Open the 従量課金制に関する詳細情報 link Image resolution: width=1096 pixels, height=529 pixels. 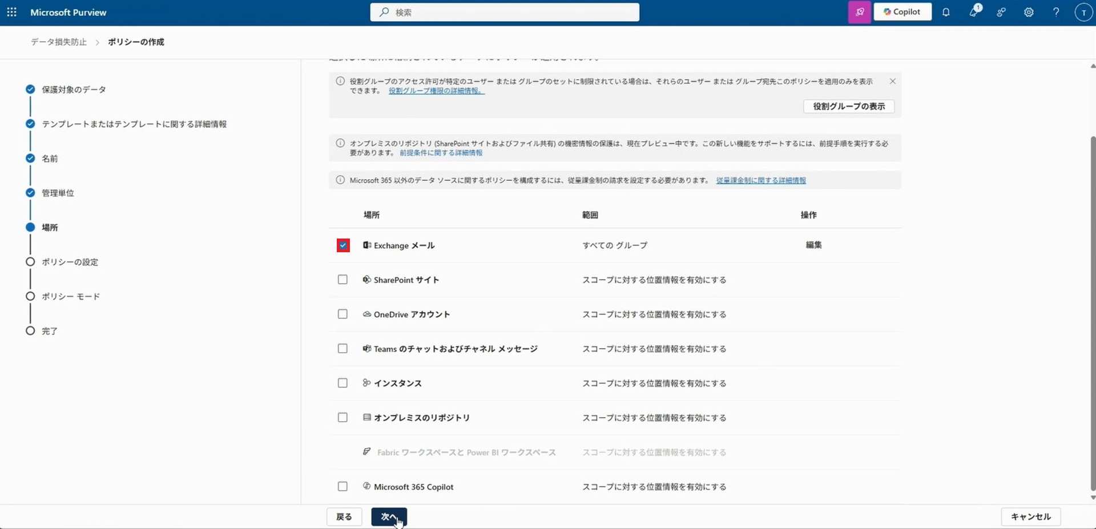coord(761,180)
